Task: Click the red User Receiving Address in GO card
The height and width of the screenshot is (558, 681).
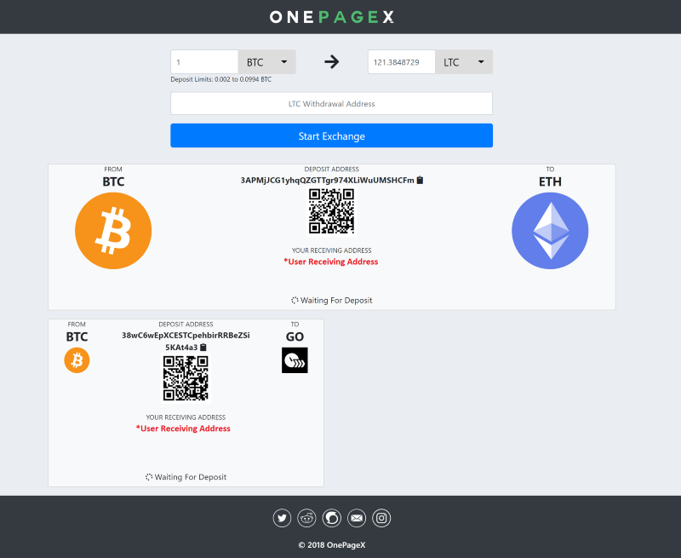Action: point(183,429)
